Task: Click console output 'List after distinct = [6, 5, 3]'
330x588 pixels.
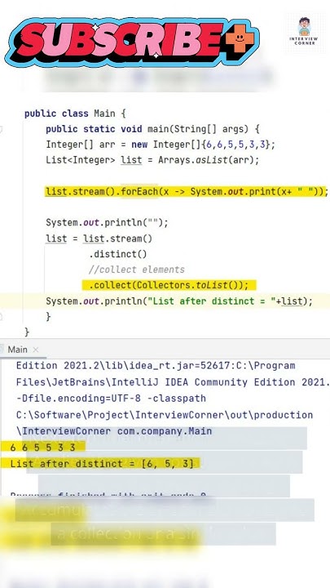Action: (102, 464)
